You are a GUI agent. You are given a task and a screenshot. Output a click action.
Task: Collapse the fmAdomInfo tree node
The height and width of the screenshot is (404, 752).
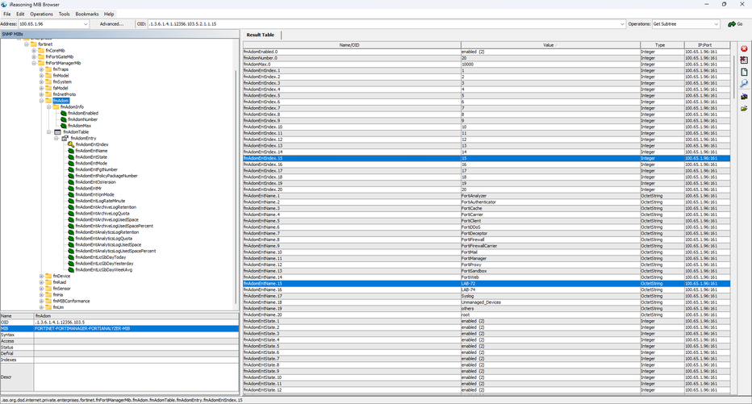click(49, 107)
